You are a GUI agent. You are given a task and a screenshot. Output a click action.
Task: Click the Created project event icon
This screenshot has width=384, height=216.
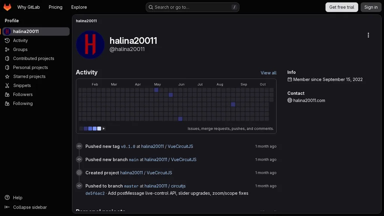[x=79, y=172]
